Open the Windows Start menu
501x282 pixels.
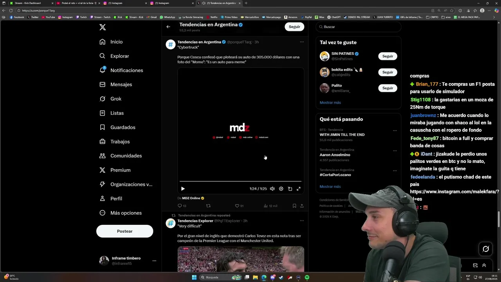(x=194, y=277)
